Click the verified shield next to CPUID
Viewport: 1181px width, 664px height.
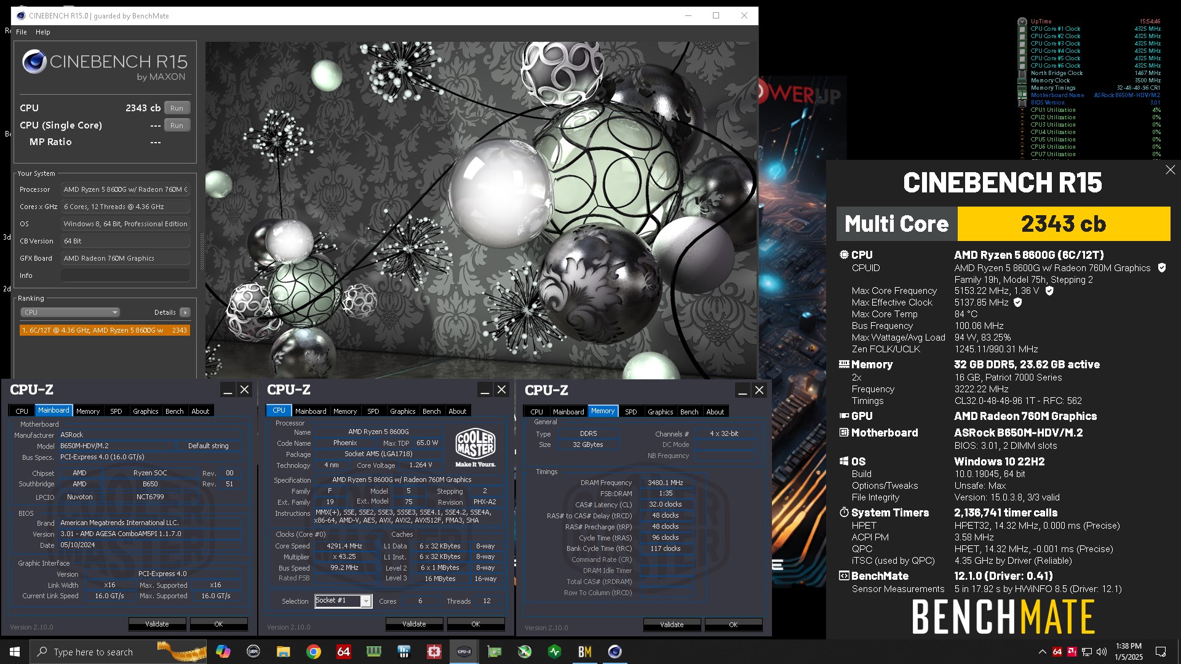click(1162, 267)
